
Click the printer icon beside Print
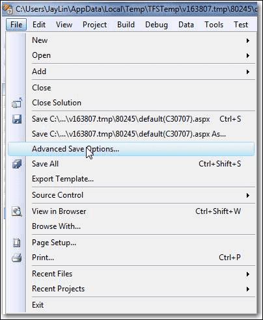click(x=17, y=258)
